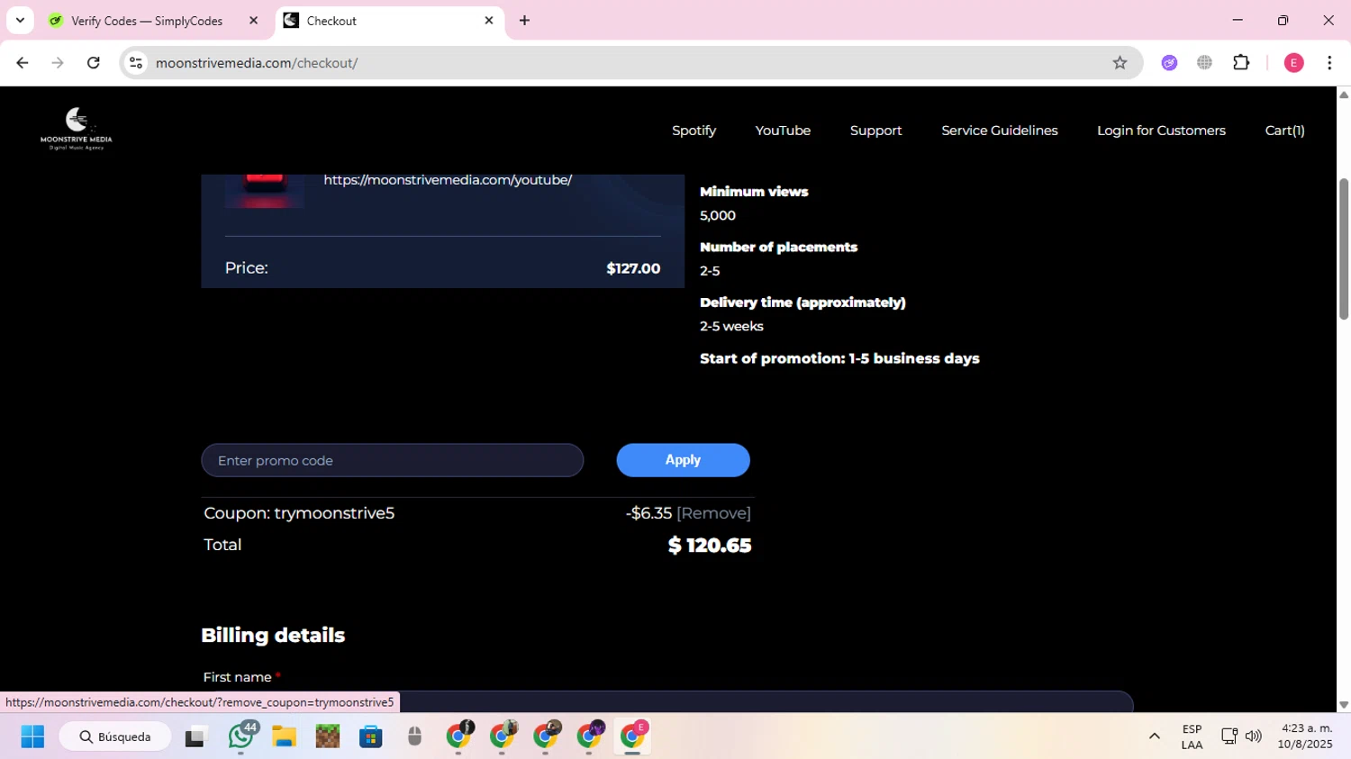Click the browser forward arrow
The image size is (1351, 759).
[58, 63]
